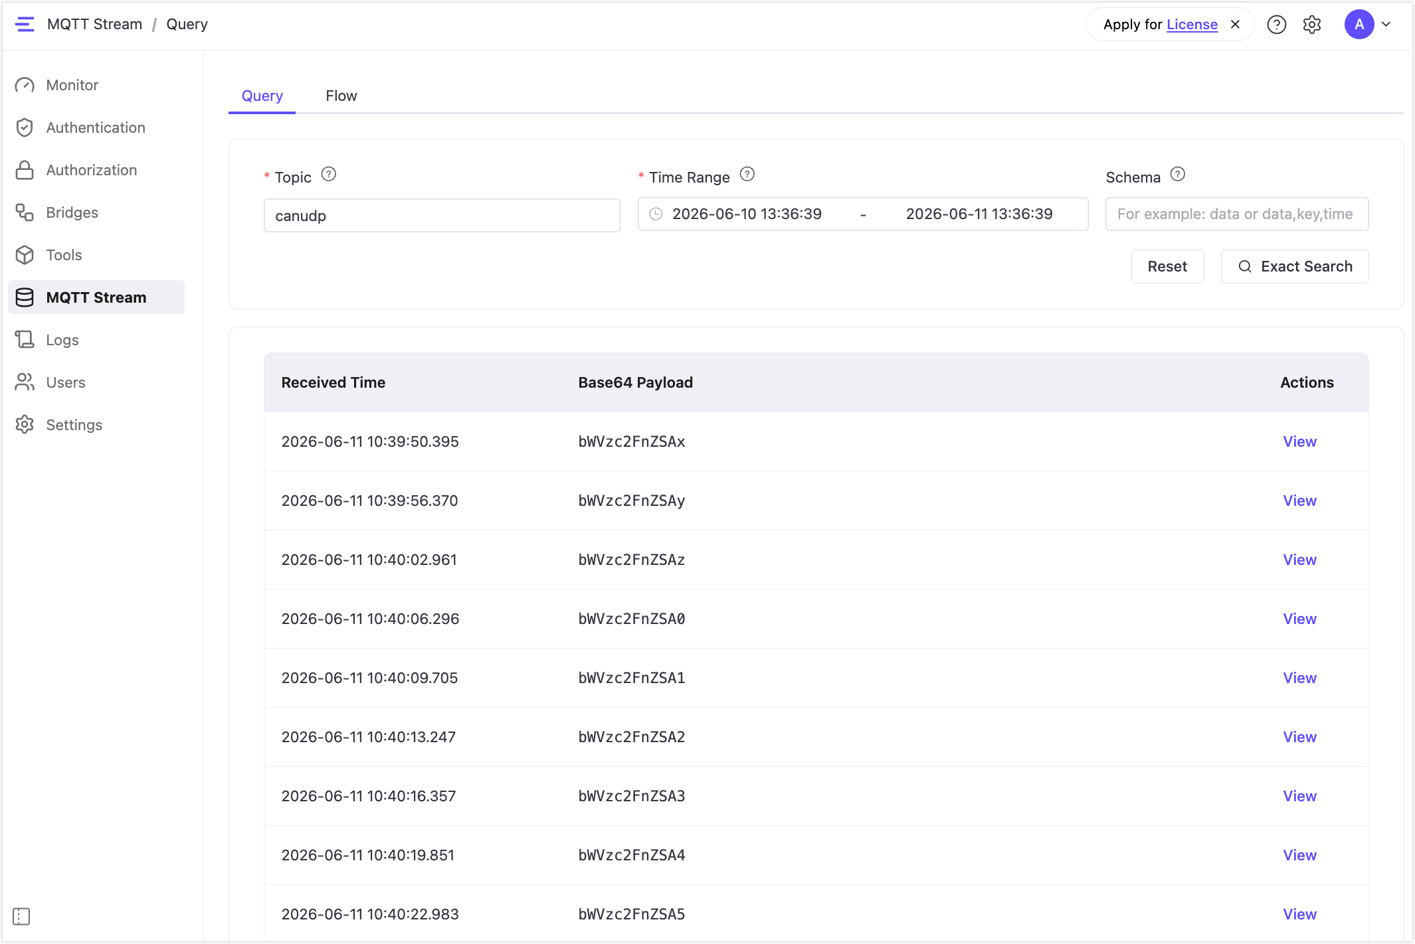1415x944 pixels.
Task: Switch to the Query tab
Action: [262, 96]
